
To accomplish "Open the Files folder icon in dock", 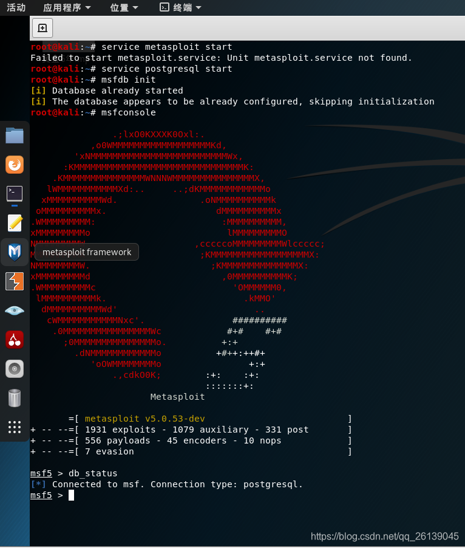I will (15, 135).
